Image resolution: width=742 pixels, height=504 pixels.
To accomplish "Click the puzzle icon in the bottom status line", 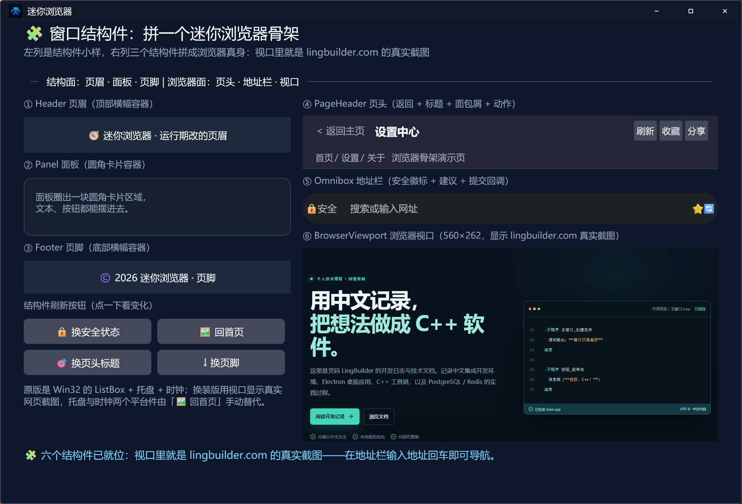I will pyautogui.click(x=31, y=455).
